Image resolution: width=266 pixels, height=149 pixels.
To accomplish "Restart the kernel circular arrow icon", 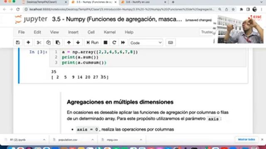I will [x=114, y=43].
